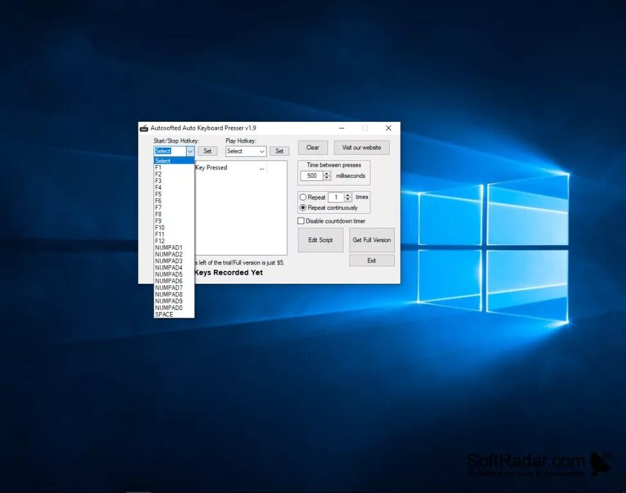
Task: Decrease repeat count with down arrow
Action: 348,200
